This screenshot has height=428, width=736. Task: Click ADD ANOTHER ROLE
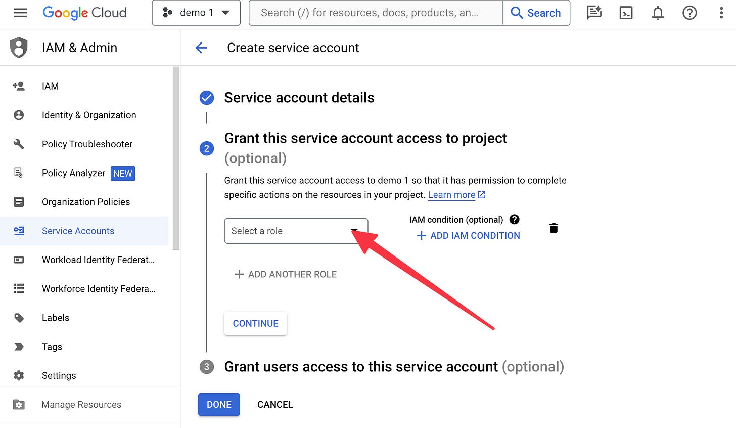[286, 274]
